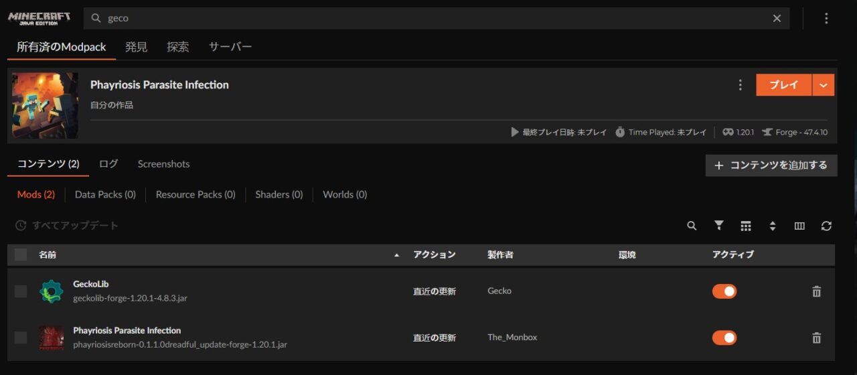The height and width of the screenshot is (375, 857).
Task: Open the サーバー tab
Action: click(x=230, y=47)
